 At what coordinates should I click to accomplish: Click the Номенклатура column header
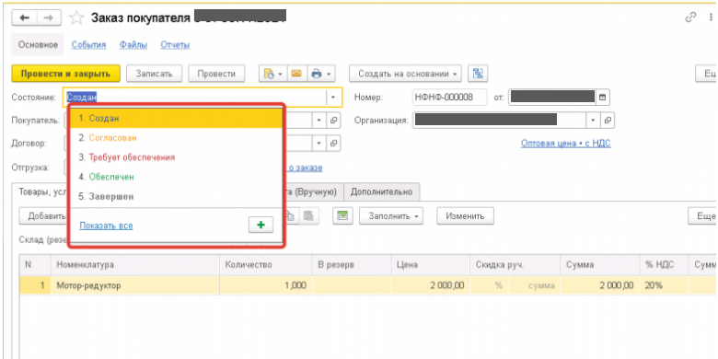(x=135, y=265)
